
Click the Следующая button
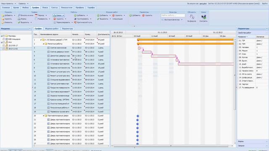tap(118, 19)
